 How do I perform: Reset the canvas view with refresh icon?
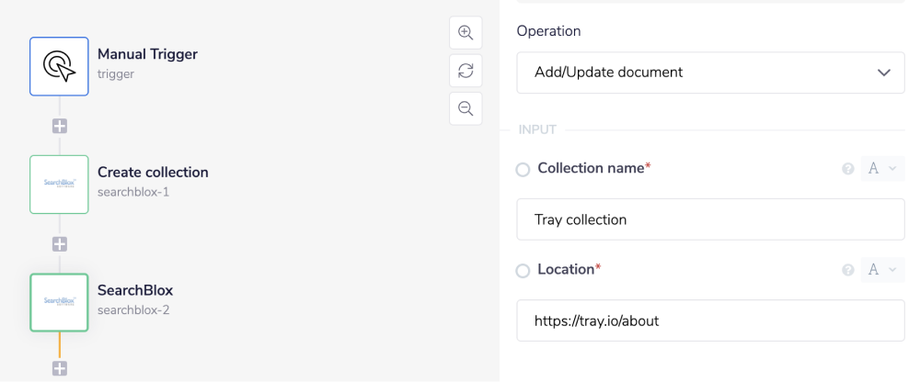pyautogui.click(x=466, y=71)
